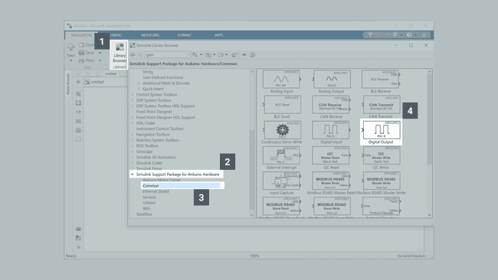Select the External Interrupt block
Screen dimensions: 498x280
(281, 158)
